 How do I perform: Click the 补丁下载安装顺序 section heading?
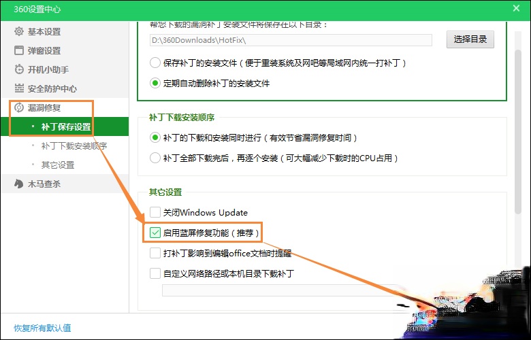(x=182, y=118)
